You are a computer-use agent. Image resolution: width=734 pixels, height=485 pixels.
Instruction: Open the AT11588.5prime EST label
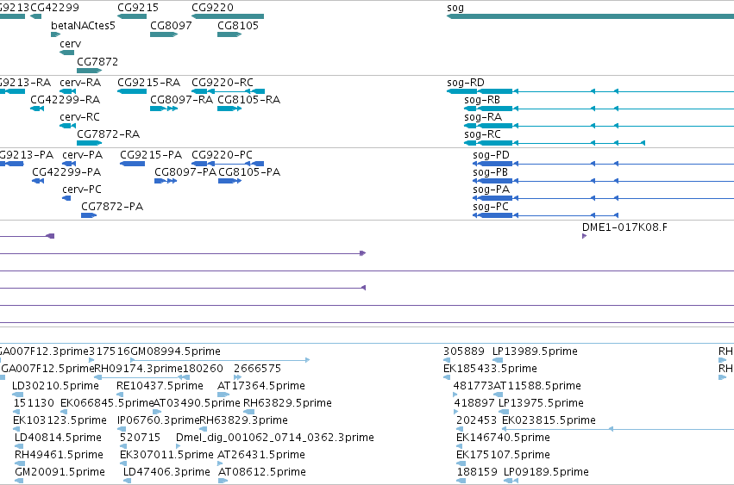click(537, 386)
